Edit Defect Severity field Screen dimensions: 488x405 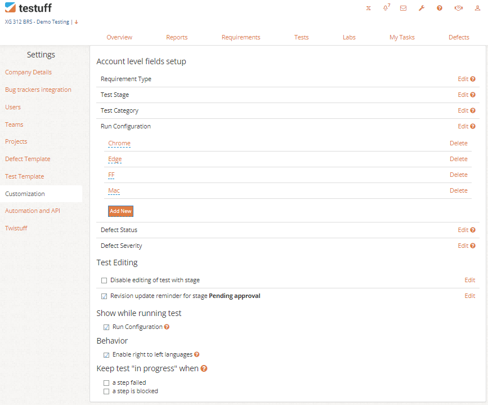click(463, 246)
